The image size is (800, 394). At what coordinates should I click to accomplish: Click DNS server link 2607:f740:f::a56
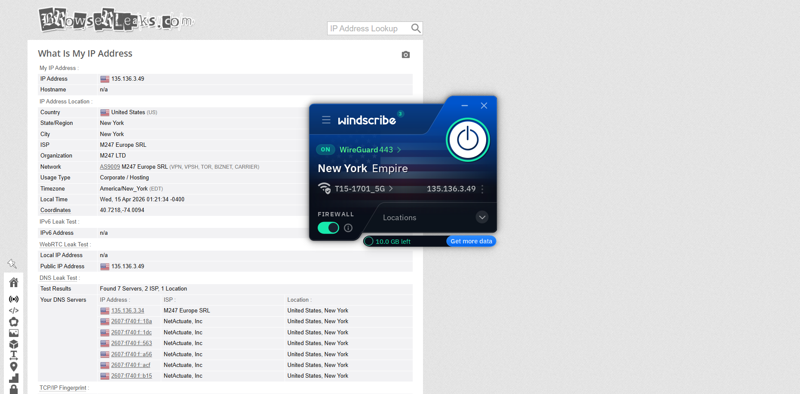132,354
